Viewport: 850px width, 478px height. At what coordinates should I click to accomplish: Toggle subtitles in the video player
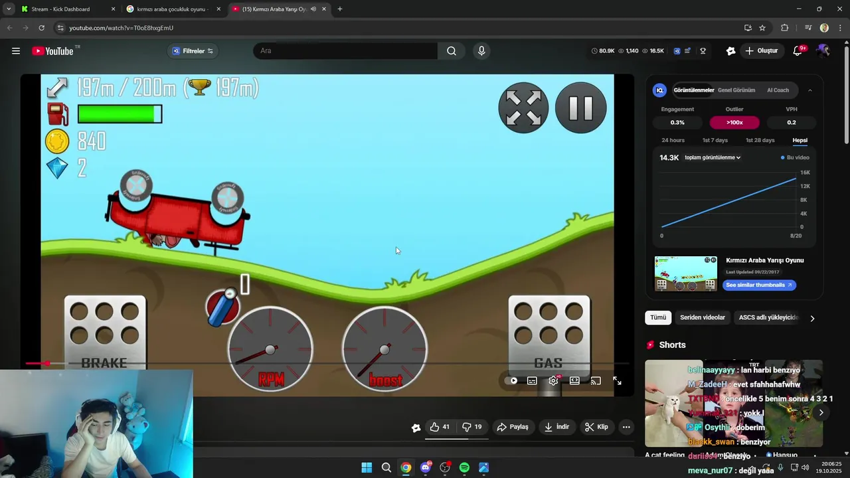coord(532,381)
